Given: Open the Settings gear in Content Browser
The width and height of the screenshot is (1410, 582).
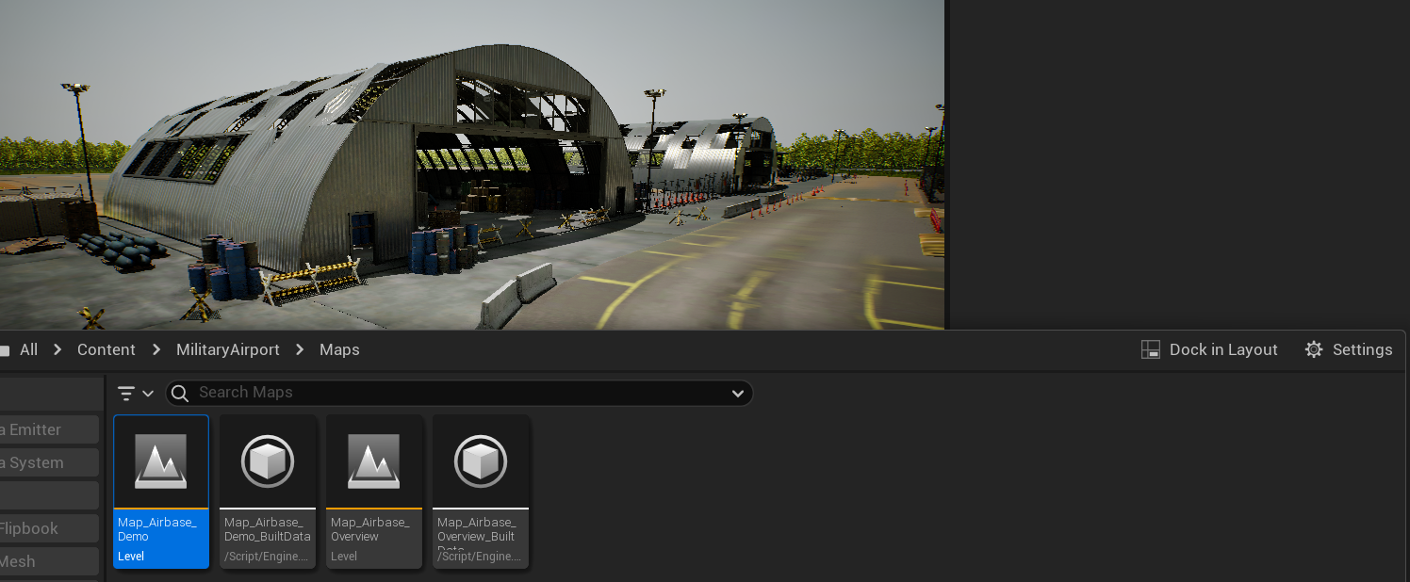Looking at the screenshot, I should coord(1314,349).
